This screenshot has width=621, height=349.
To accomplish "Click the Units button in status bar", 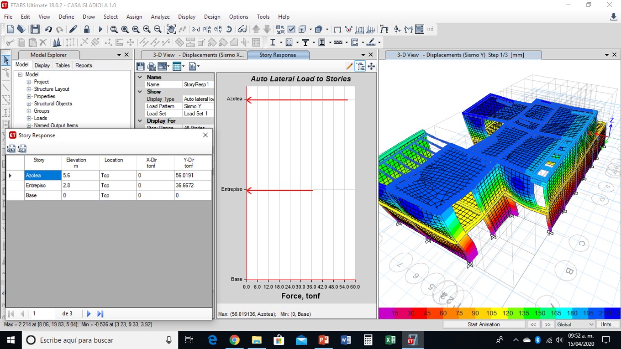I will click(x=607, y=324).
